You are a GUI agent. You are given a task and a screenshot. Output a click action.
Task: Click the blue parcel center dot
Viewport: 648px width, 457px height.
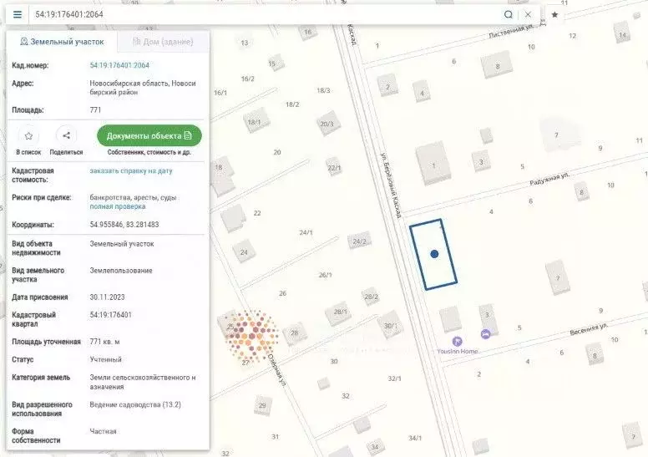point(434,254)
